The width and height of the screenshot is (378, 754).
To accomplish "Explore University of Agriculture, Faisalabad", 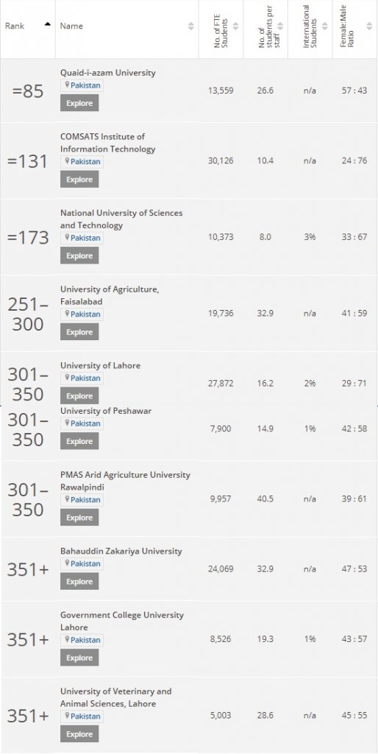I will 79,332.
